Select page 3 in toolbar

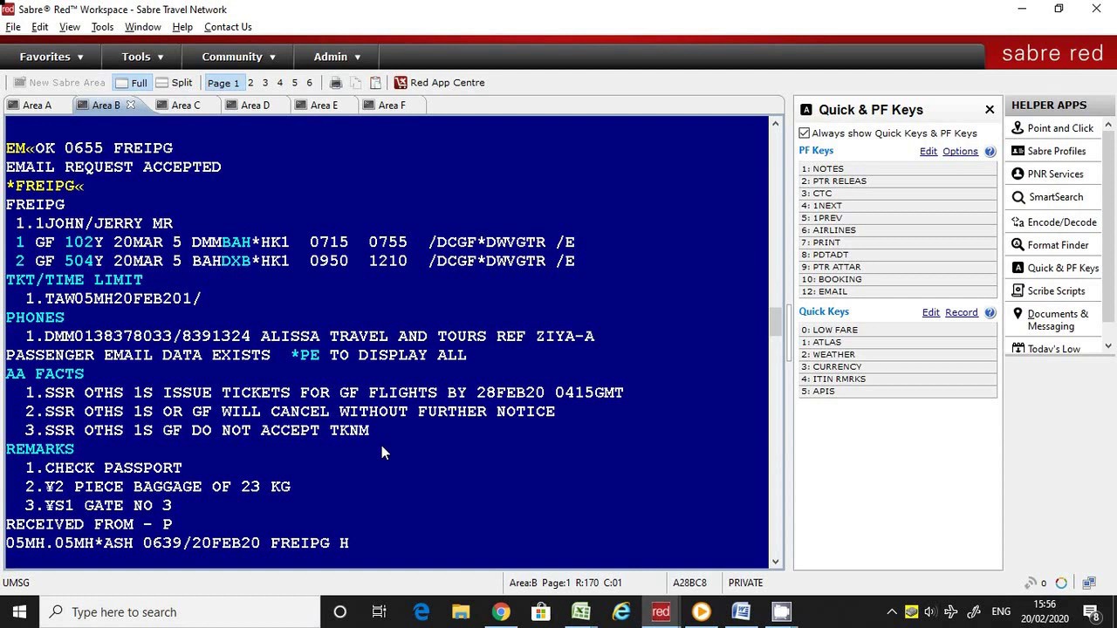pos(265,83)
